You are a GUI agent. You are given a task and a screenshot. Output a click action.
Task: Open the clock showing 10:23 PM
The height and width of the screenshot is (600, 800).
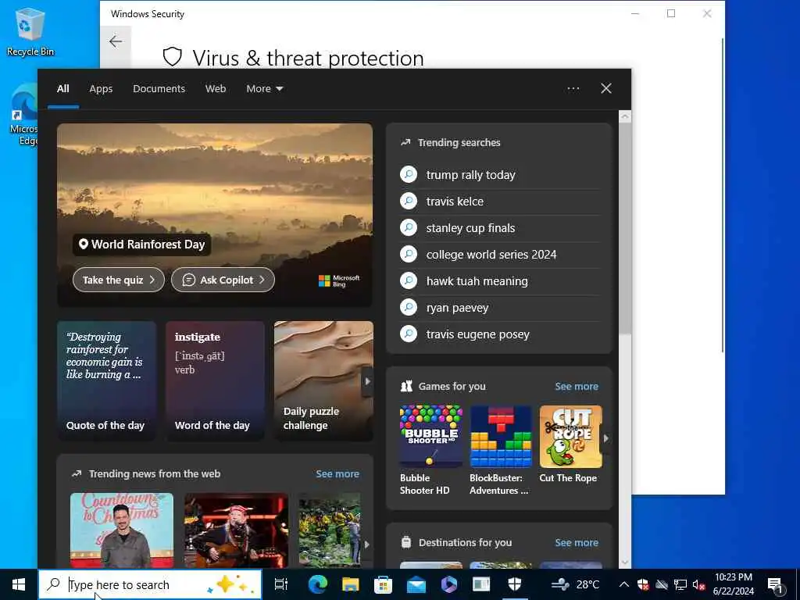[x=733, y=584]
